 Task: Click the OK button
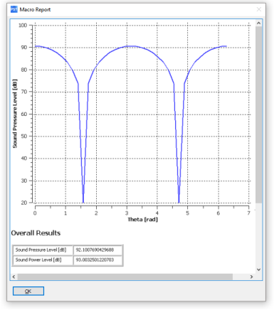[28, 292]
